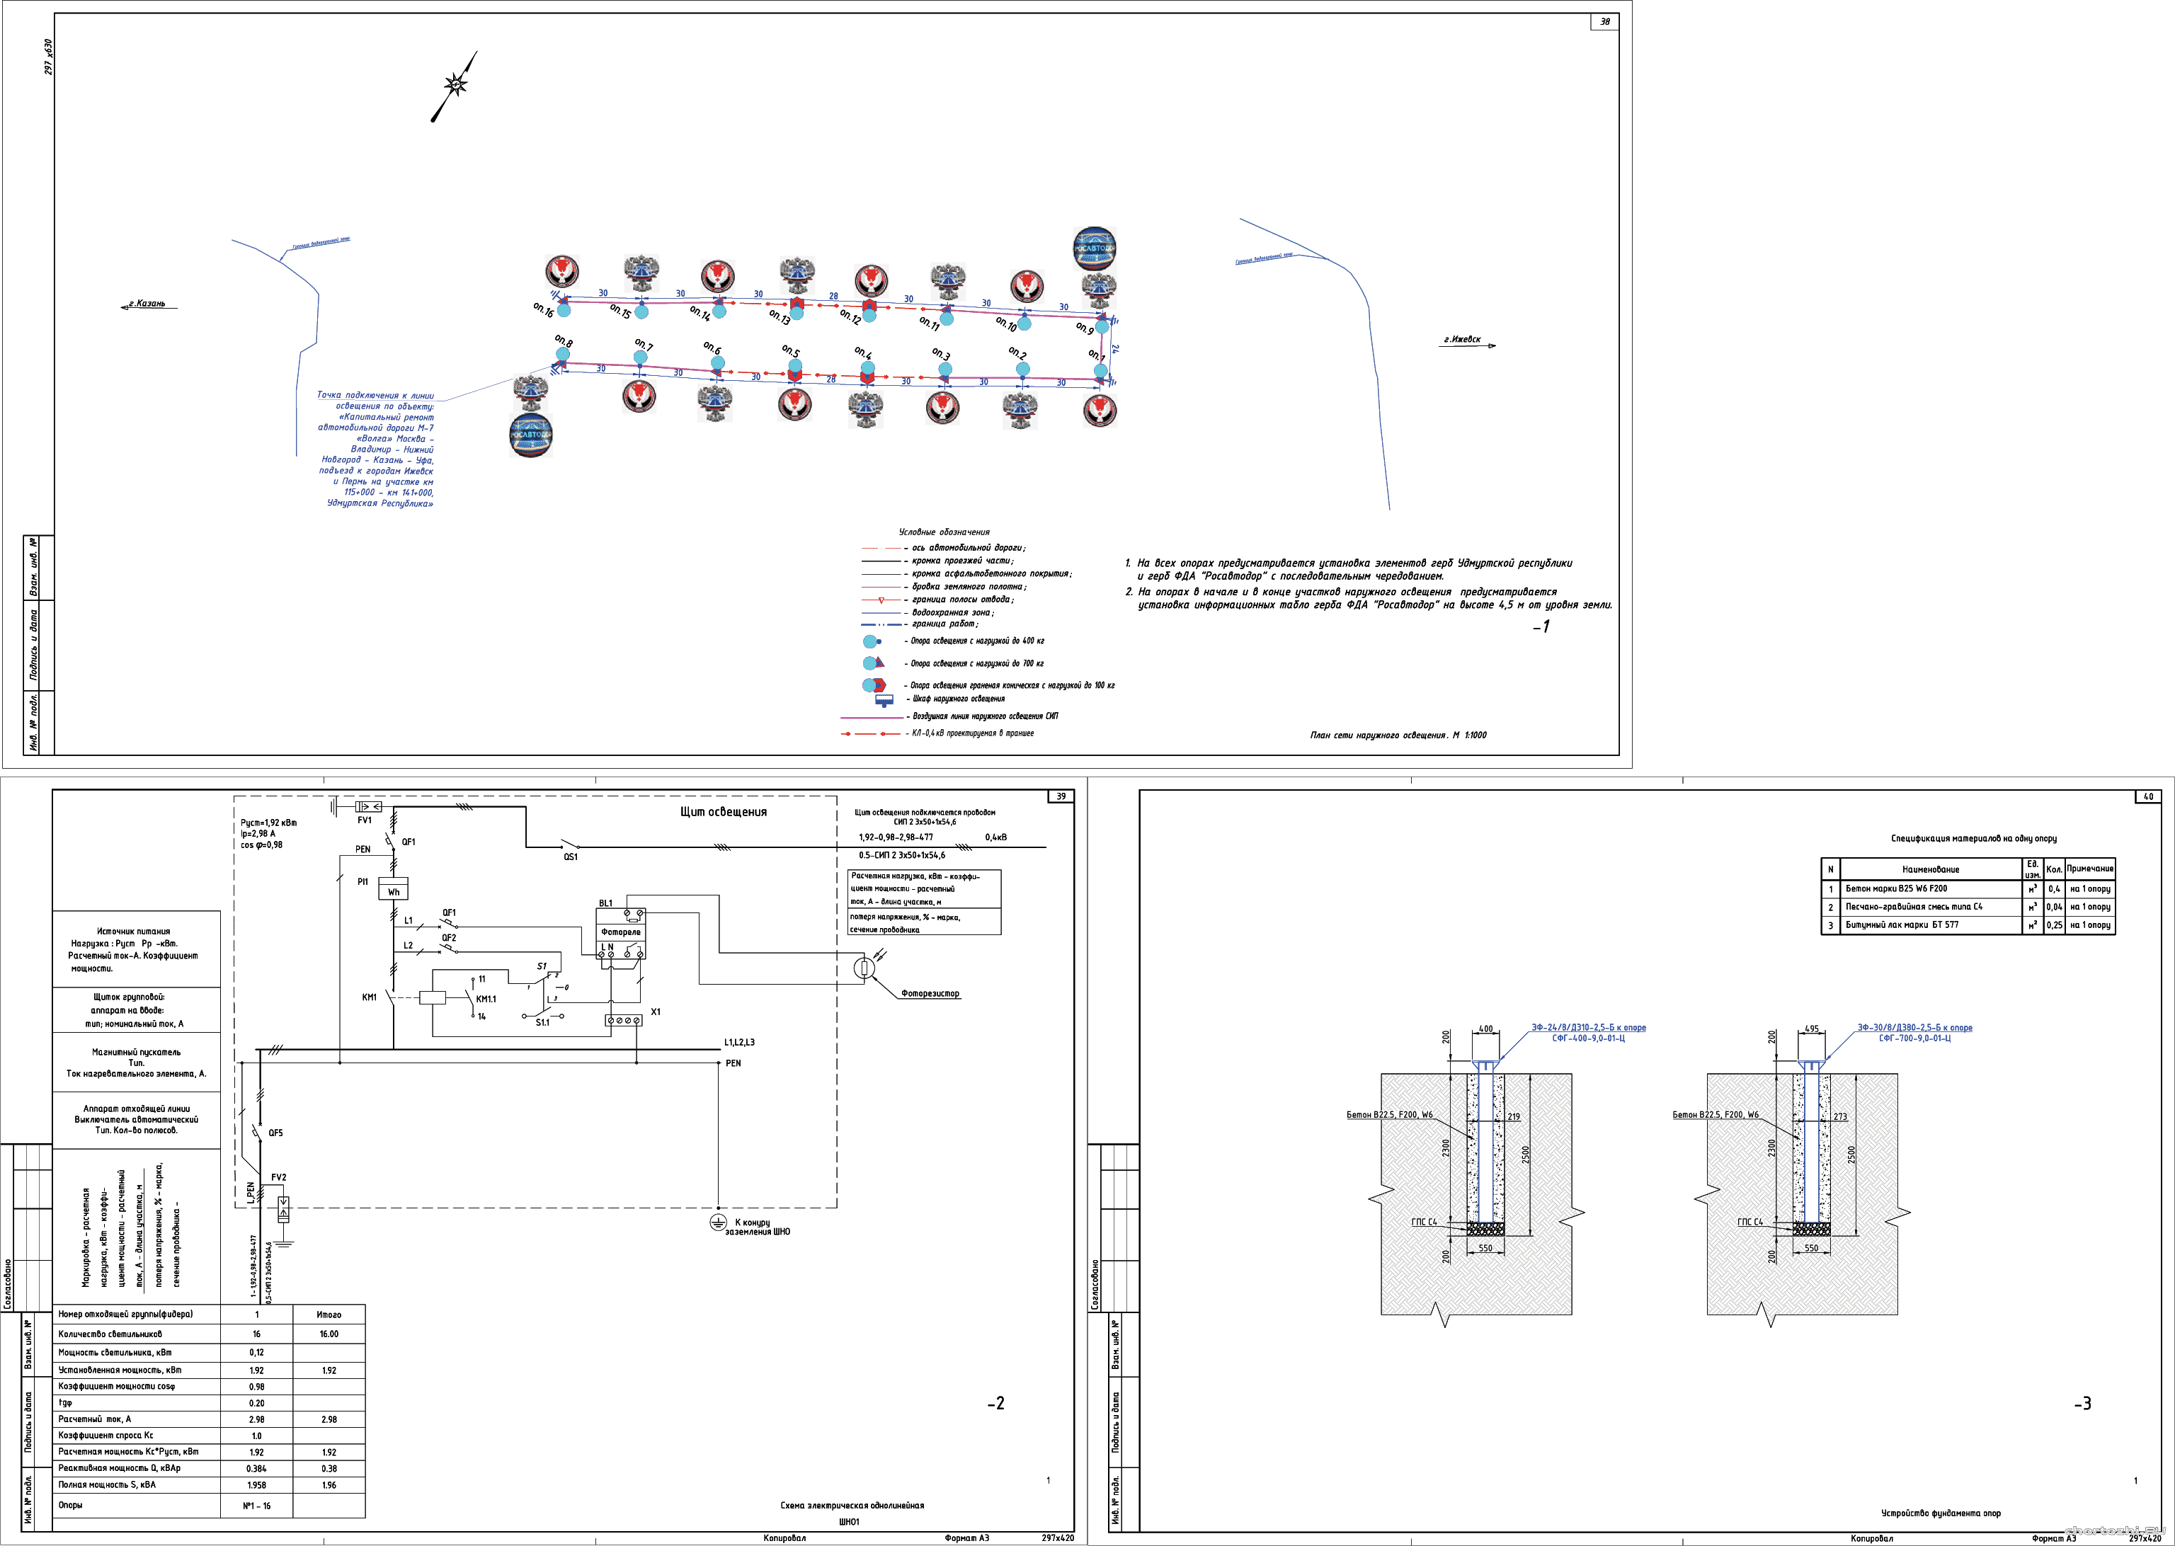Click the г.Казань direction label
2175x1546 pixels.
point(149,304)
